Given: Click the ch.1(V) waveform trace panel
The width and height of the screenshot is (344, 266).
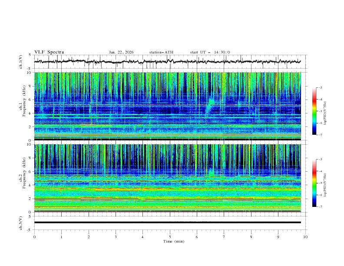Looking at the screenshot, I should coord(171,62).
